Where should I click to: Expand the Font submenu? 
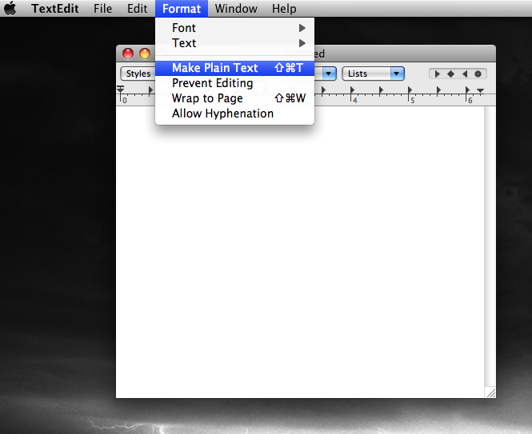[x=234, y=28]
